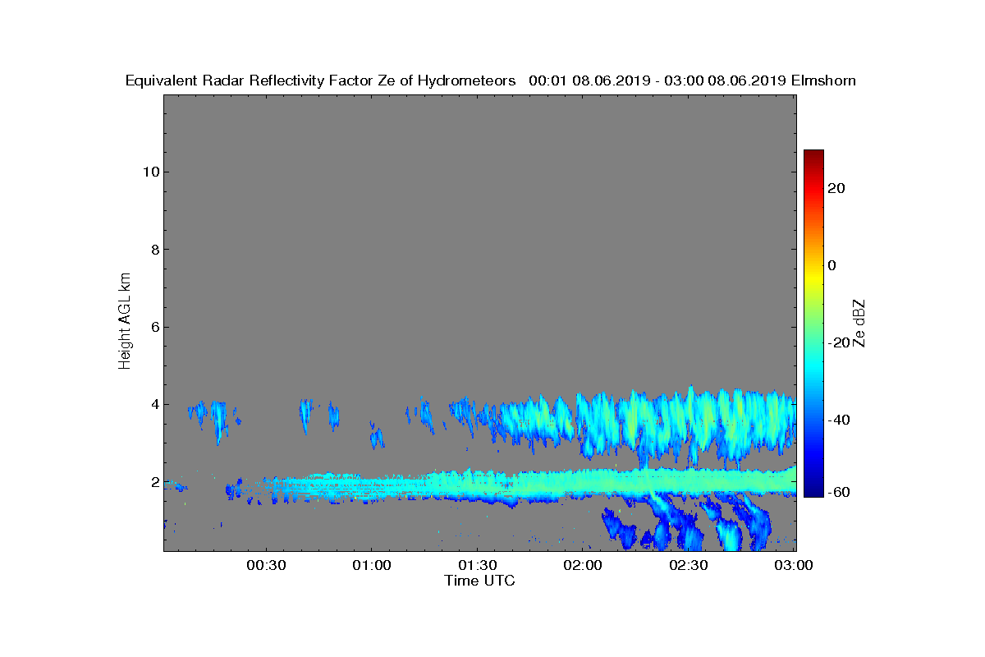Click the 01:30 time tick label
Screen dimensions: 985x657
[478, 566]
